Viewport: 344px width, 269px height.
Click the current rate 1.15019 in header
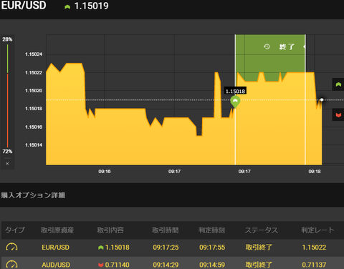91,6
